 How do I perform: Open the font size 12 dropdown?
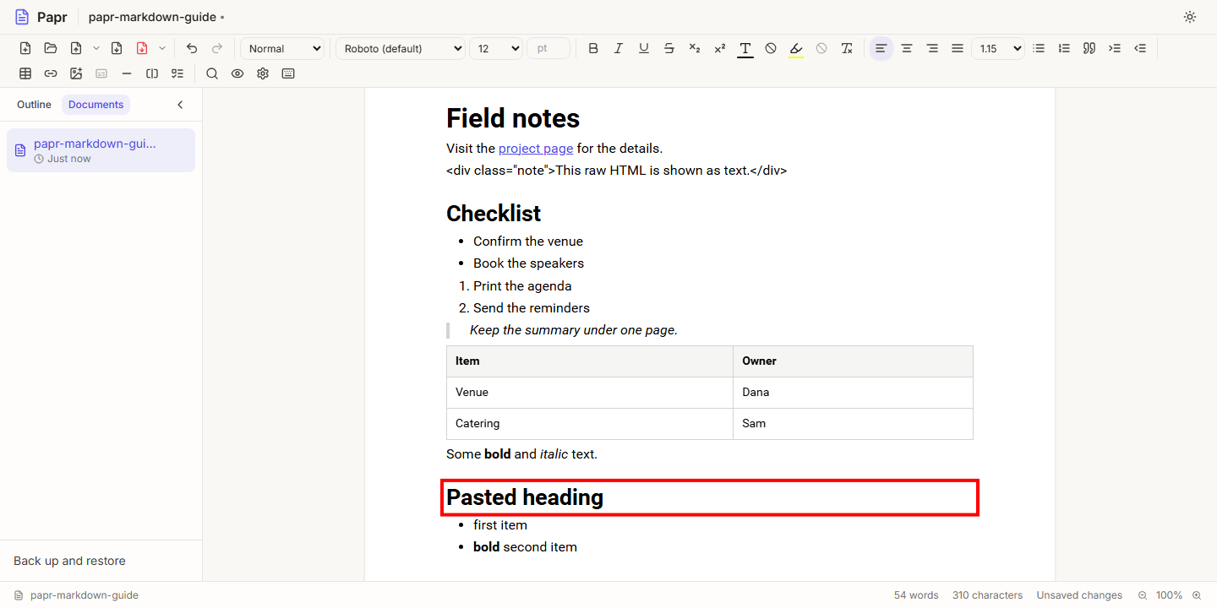tap(496, 48)
